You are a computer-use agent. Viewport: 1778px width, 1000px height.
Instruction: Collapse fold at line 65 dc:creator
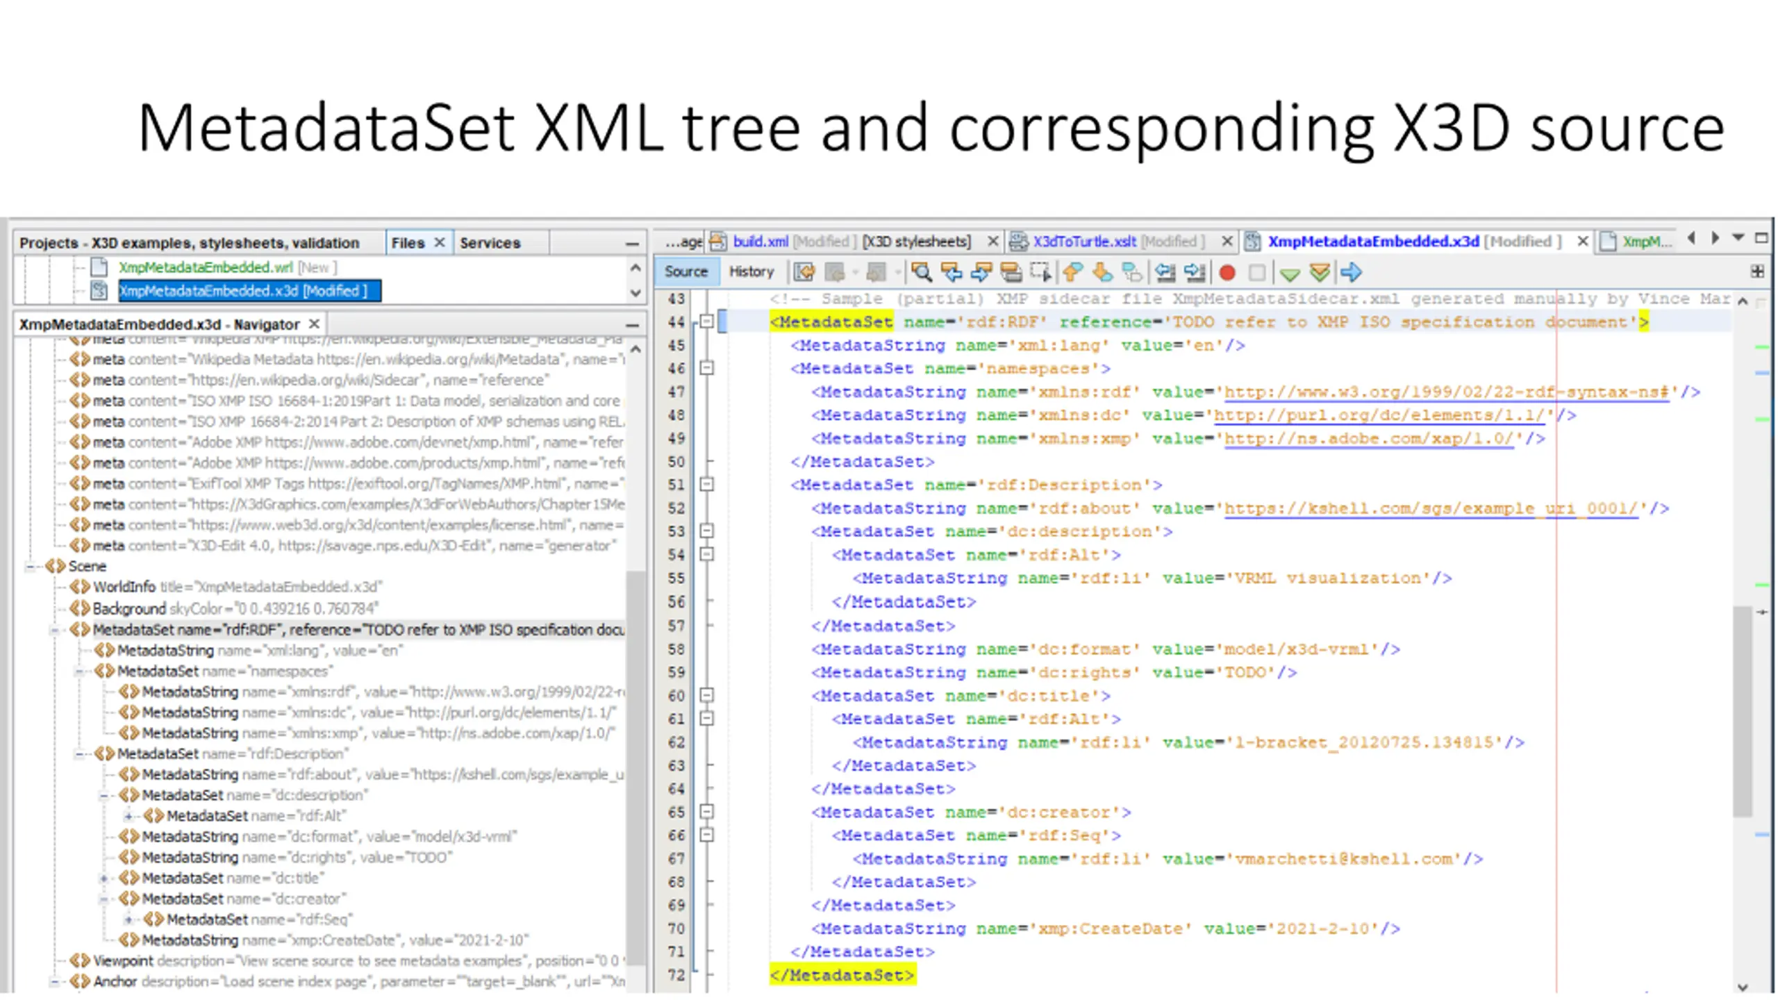(706, 812)
